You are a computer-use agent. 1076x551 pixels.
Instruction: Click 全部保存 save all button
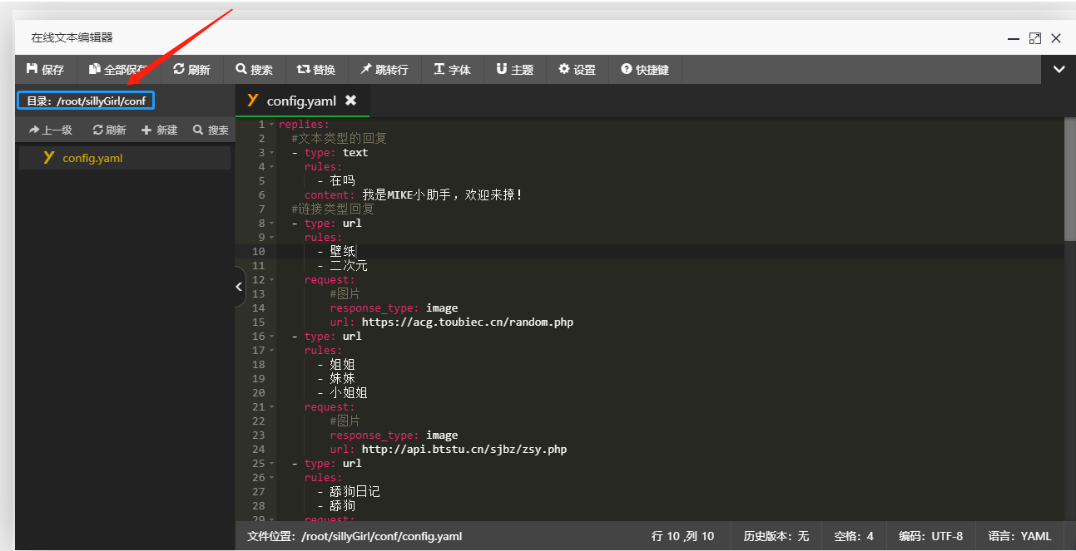pyautogui.click(x=118, y=70)
